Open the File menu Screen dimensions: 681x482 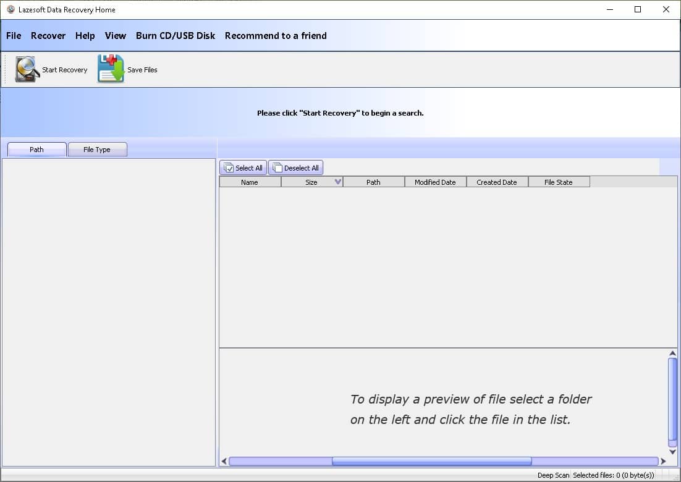click(x=14, y=36)
